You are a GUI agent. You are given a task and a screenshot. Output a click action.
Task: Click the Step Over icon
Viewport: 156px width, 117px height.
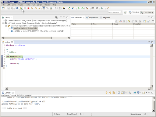36,8
